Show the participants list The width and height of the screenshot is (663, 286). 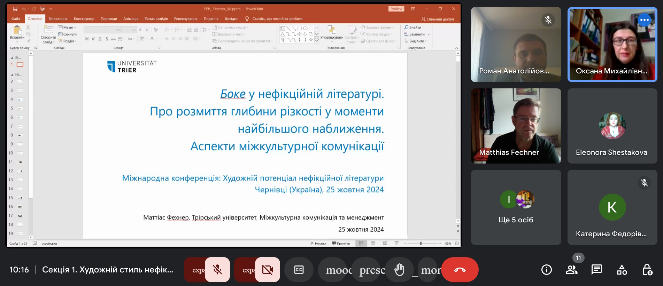click(x=572, y=269)
